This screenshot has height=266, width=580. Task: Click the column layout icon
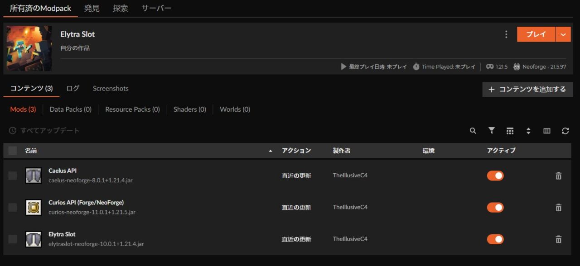pyautogui.click(x=546, y=130)
